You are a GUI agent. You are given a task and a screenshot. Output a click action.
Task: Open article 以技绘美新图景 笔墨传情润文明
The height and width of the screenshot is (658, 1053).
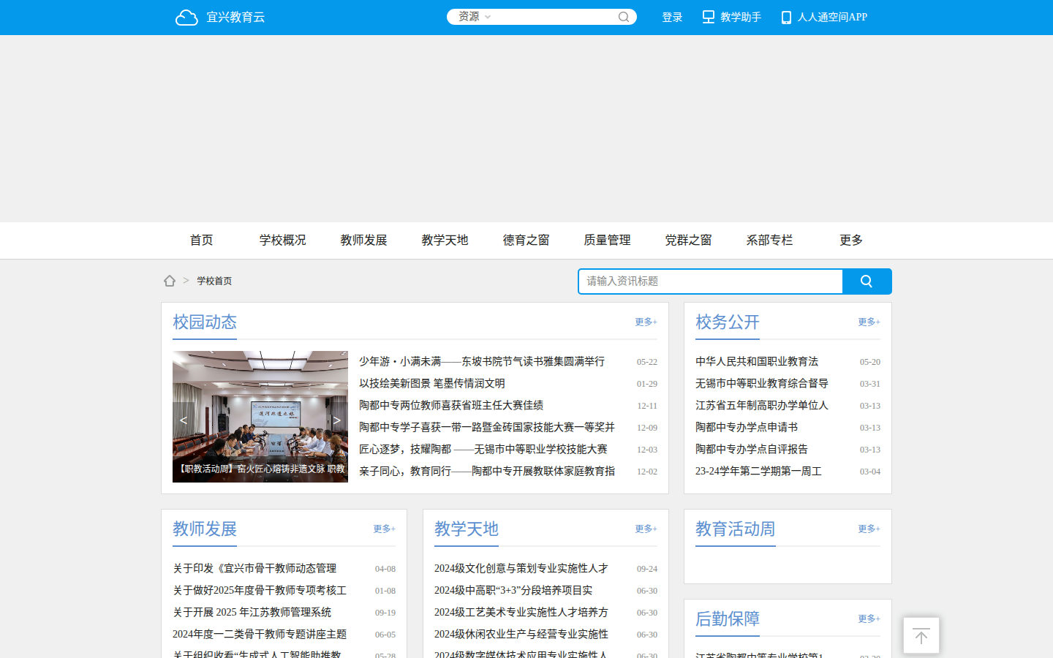point(432,384)
